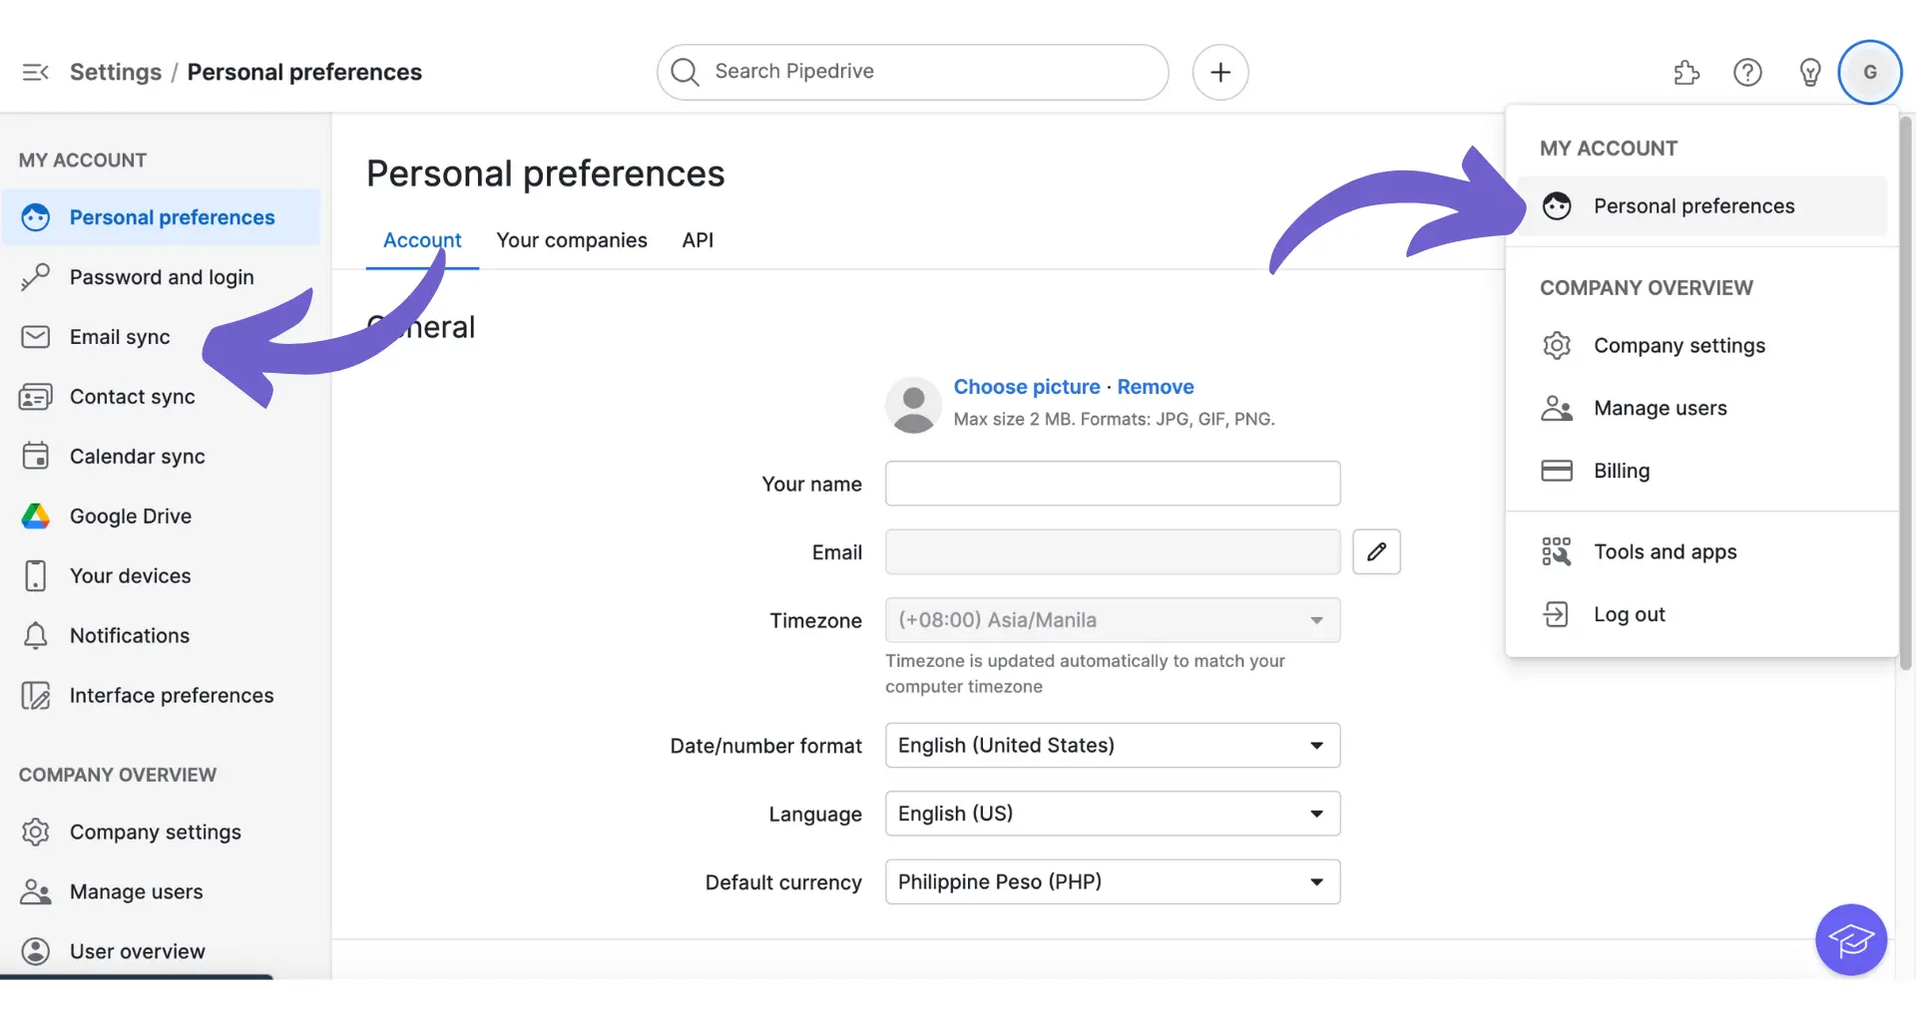
Task: Open the graduation cap learning button
Action: coord(1851,939)
